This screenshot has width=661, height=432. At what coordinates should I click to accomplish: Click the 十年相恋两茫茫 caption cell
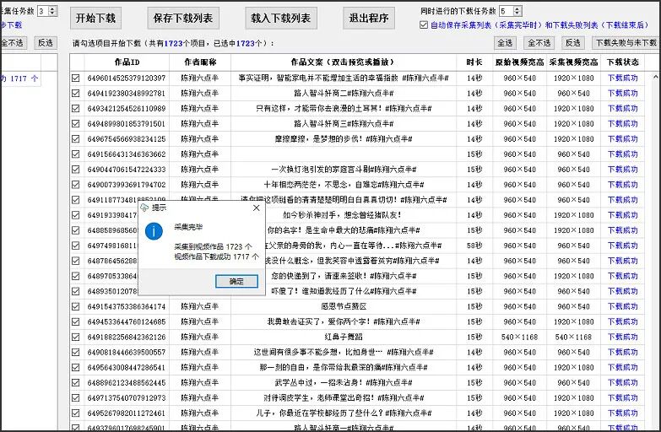[344, 185]
